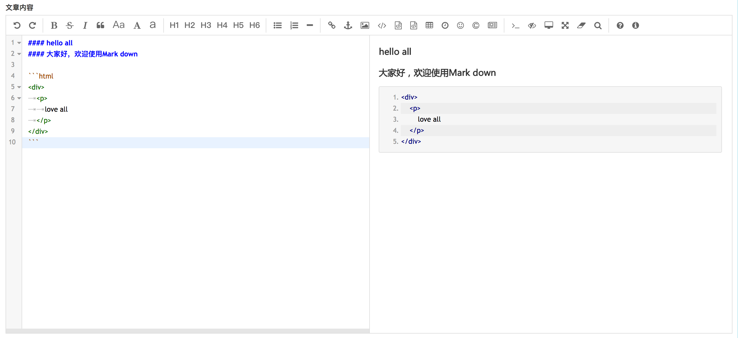Collapse fold arrow on line 6
The width and height of the screenshot is (738, 338).
(x=19, y=98)
